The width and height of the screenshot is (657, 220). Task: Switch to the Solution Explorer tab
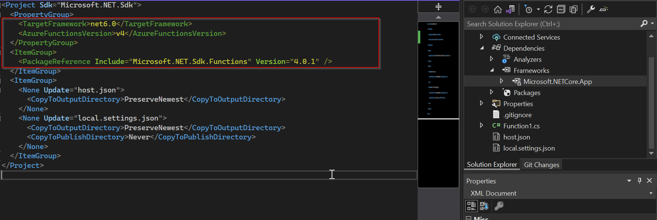coord(492,165)
